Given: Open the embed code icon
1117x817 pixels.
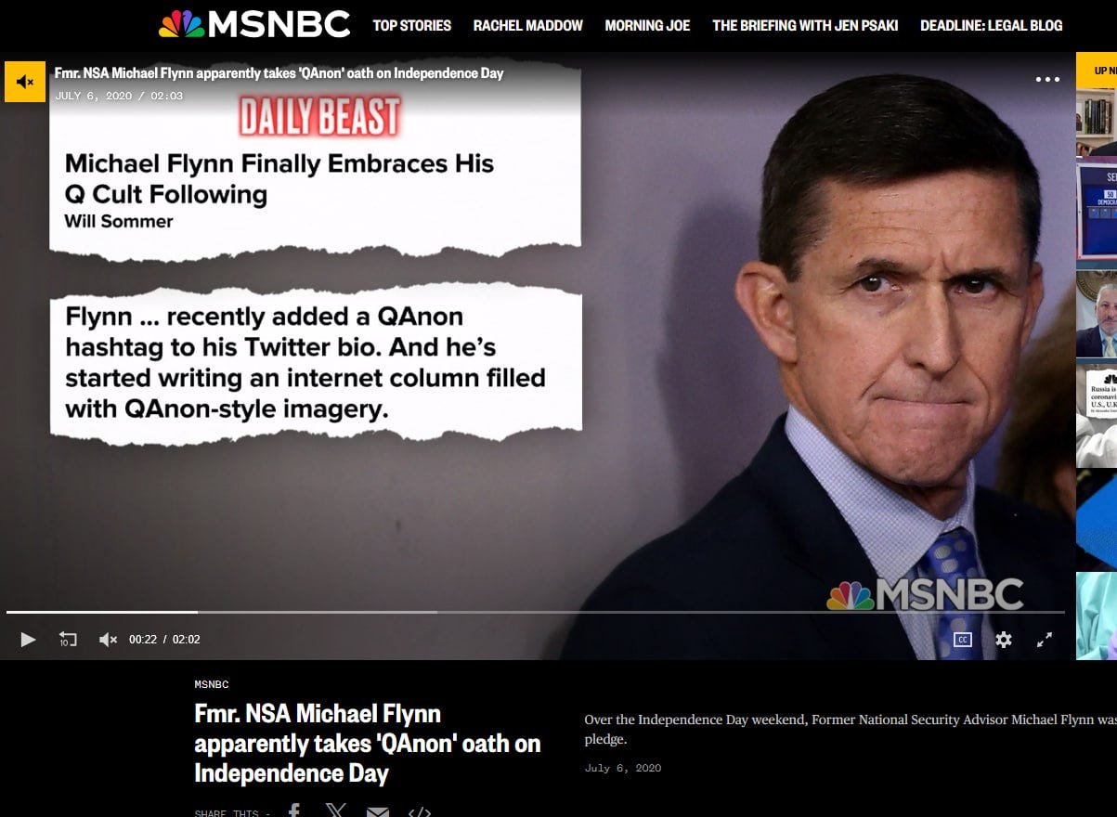Looking at the screenshot, I should [x=420, y=812].
